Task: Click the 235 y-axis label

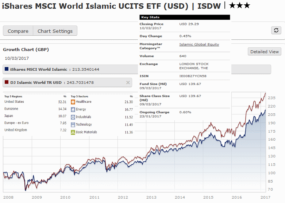Action: coord(271,98)
